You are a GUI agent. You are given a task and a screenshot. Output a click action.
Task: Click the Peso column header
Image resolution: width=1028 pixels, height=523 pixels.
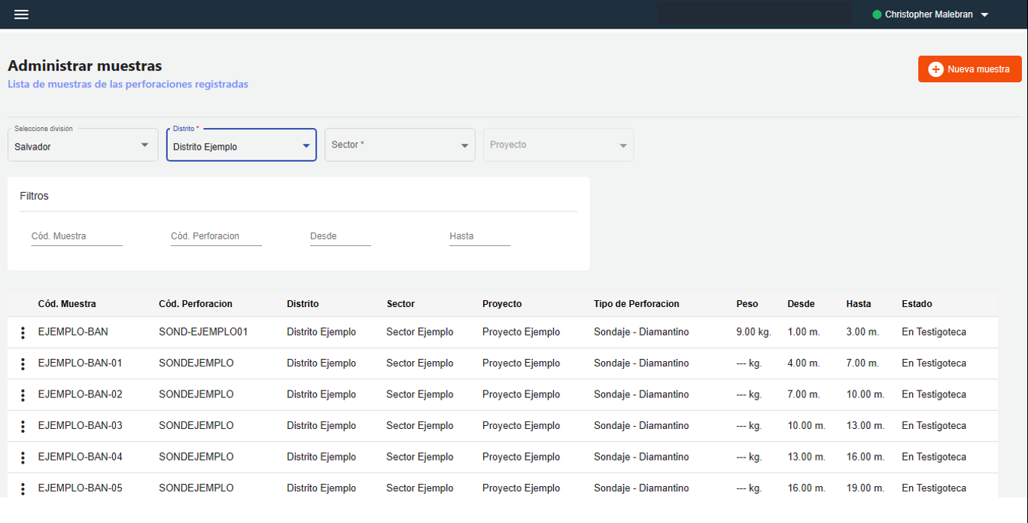point(747,304)
